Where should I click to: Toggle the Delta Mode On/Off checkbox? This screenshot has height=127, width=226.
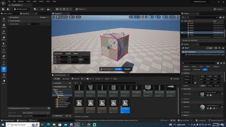[x=64, y=54]
